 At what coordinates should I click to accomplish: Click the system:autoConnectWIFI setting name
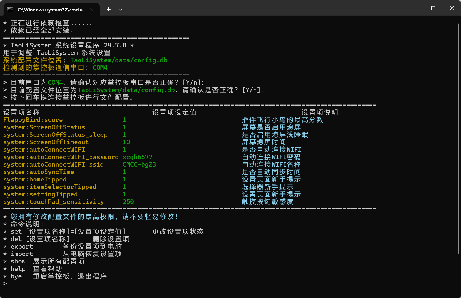(x=44, y=150)
